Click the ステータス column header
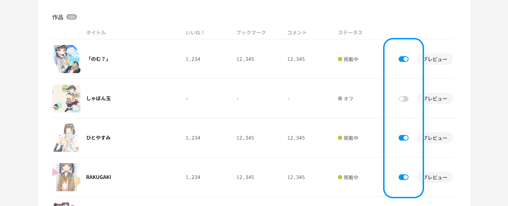This screenshot has height=206, width=508. 350,33
